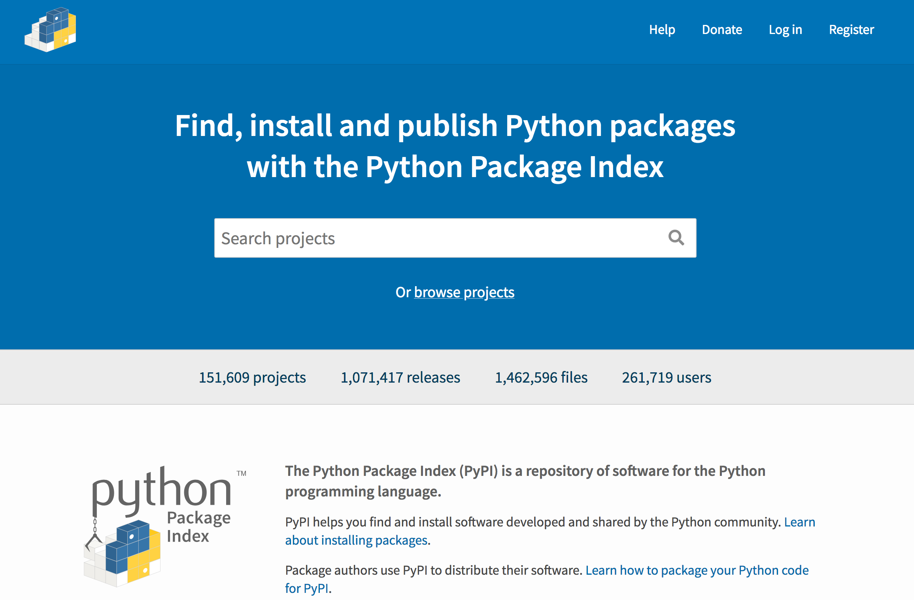This screenshot has width=914, height=600.
Task: Focus the Search projects field
Action: tap(435, 238)
